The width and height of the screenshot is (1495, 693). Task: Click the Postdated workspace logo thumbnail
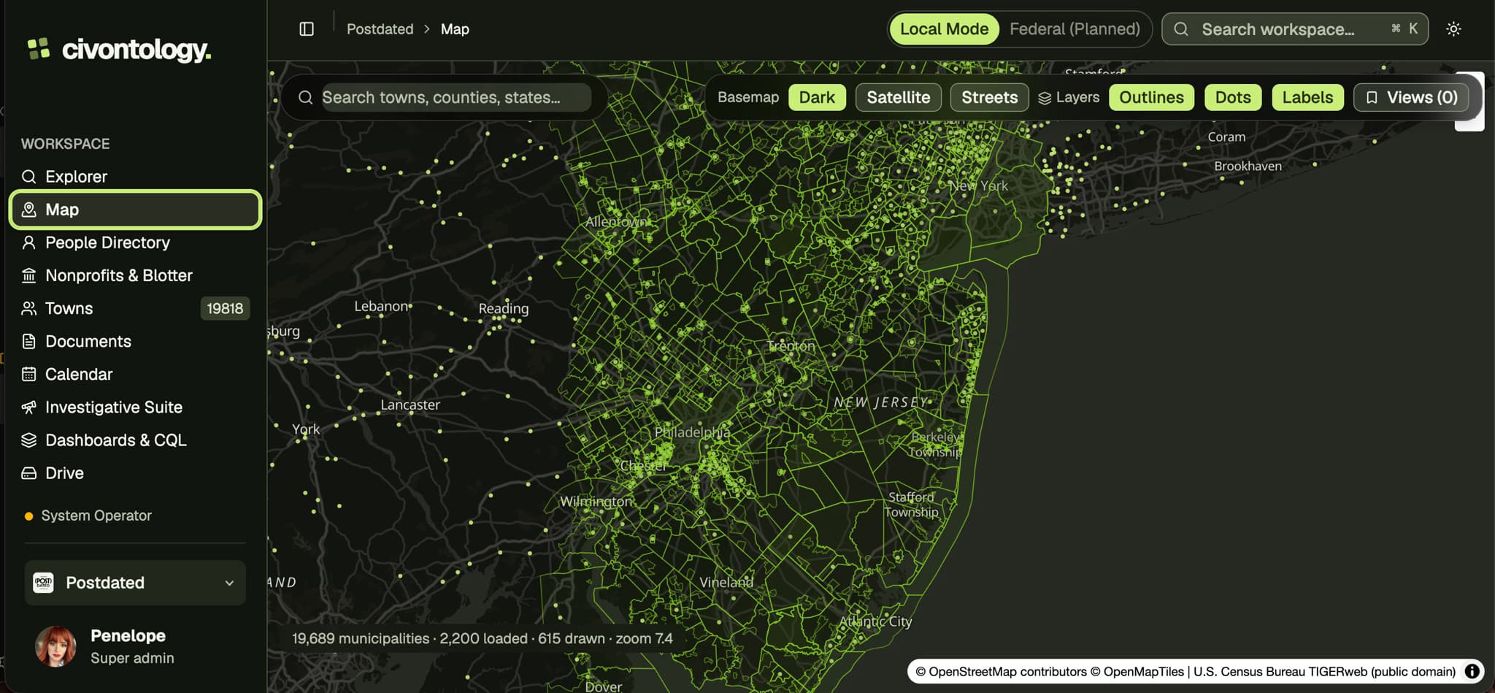click(43, 583)
